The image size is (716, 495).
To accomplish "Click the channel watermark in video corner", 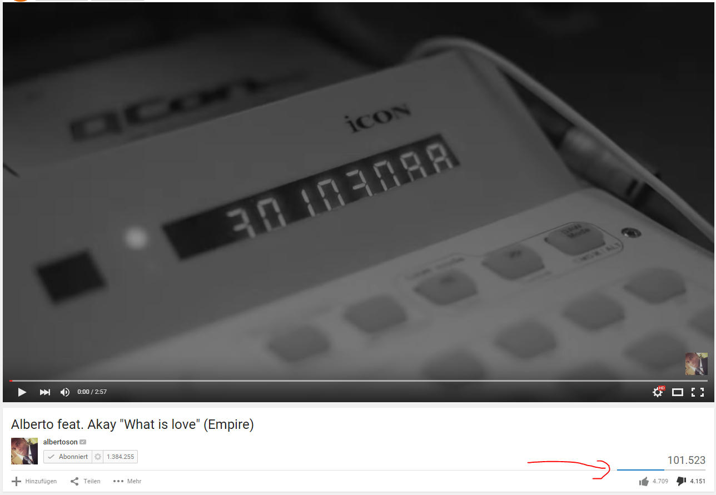I will 696,364.
